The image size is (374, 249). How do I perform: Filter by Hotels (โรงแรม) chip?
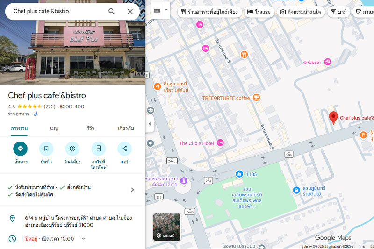259,12
